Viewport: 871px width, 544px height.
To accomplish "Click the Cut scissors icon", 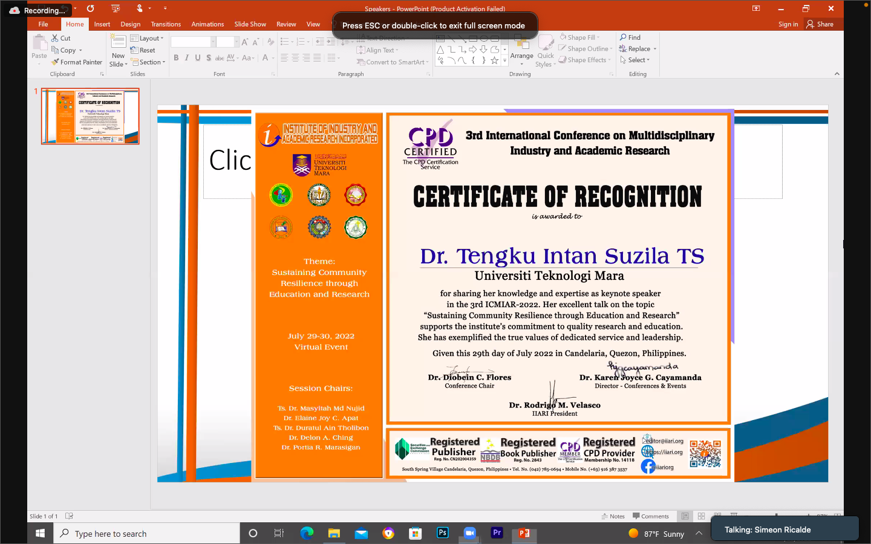I will [56, 38].
